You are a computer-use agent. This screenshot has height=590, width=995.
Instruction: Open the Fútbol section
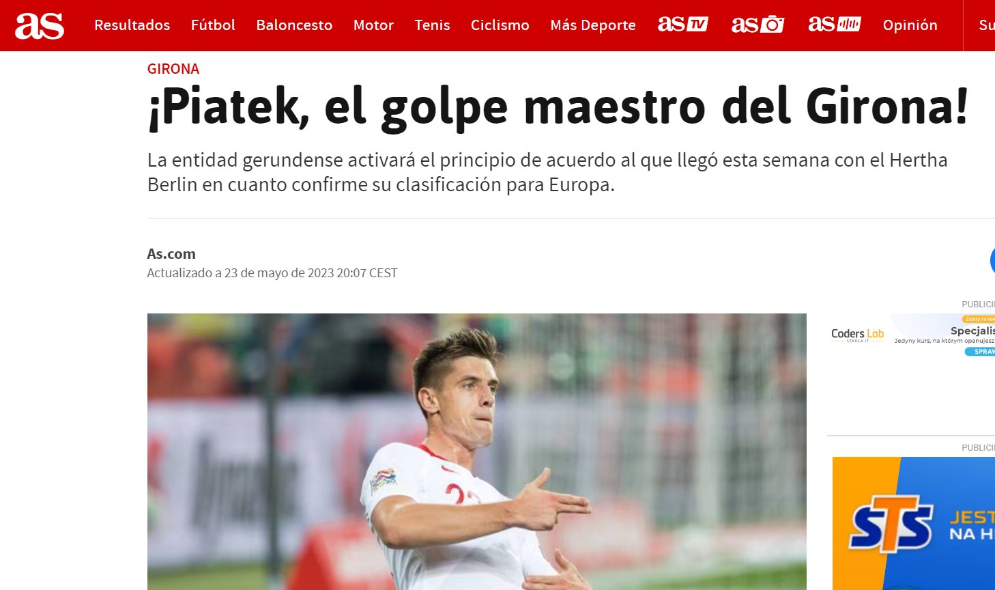click(213, 25)
